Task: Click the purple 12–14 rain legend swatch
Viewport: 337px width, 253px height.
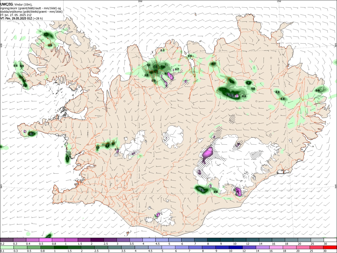Action: click(x=249, y=247)
